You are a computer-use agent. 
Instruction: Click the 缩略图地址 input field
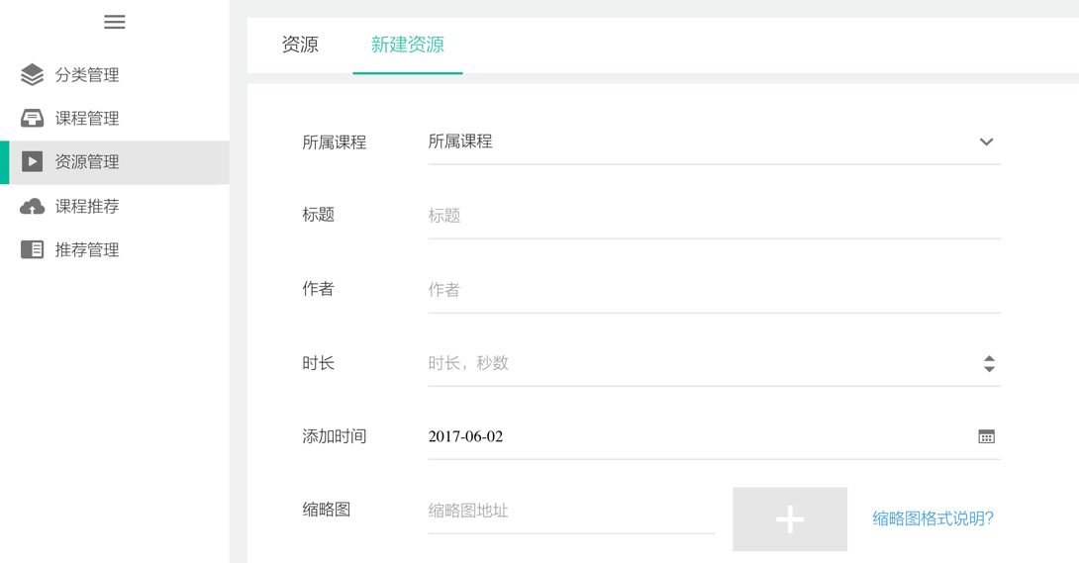coord(571,511)
